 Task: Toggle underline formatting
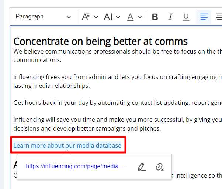coord(186,17)
